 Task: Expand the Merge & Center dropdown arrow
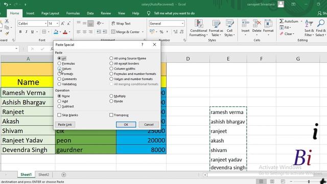pyautogui.click(x=143, y=32)
